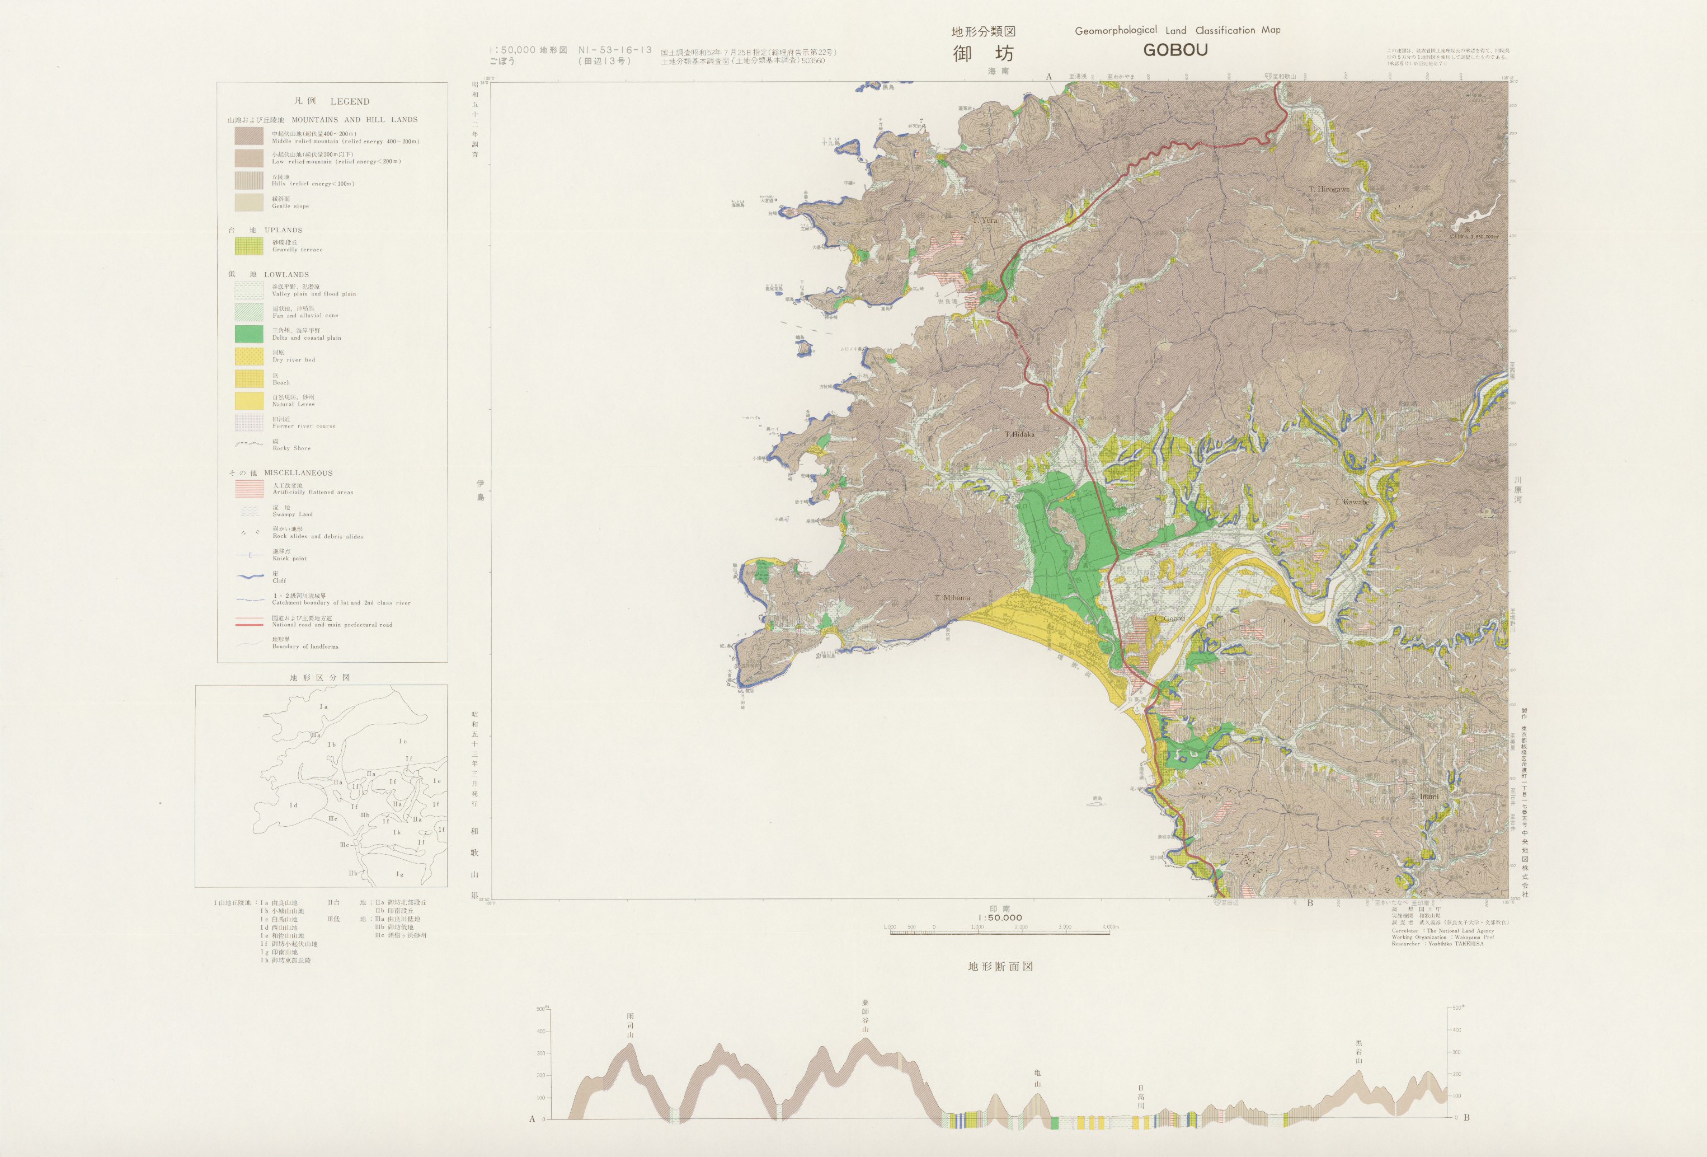Viewport: 1707px width, 1157px height.
Task: Click the T. Hirogawa town label
Action: (1329, 190)
